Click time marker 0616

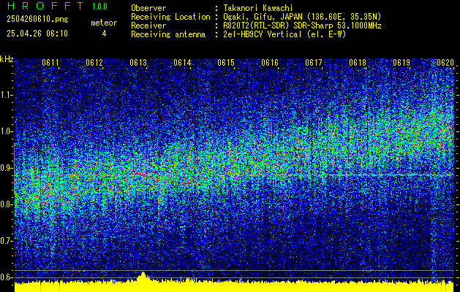point(270,63)
